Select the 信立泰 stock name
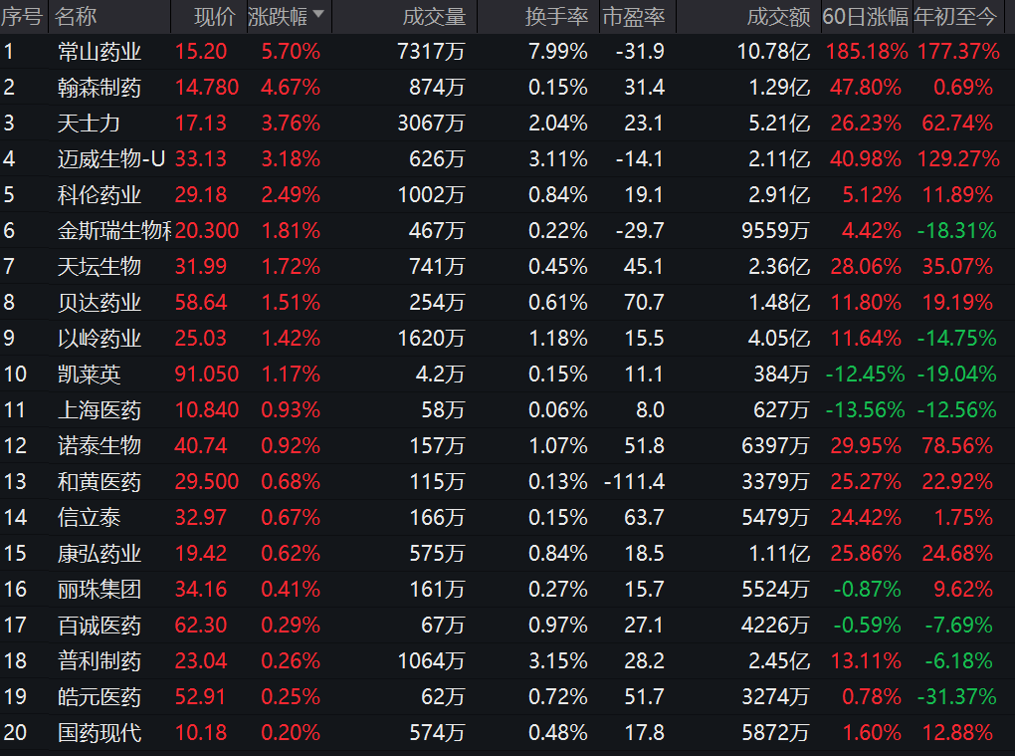The width and height of the screenshot is (1015, 756). coord(89,518)
